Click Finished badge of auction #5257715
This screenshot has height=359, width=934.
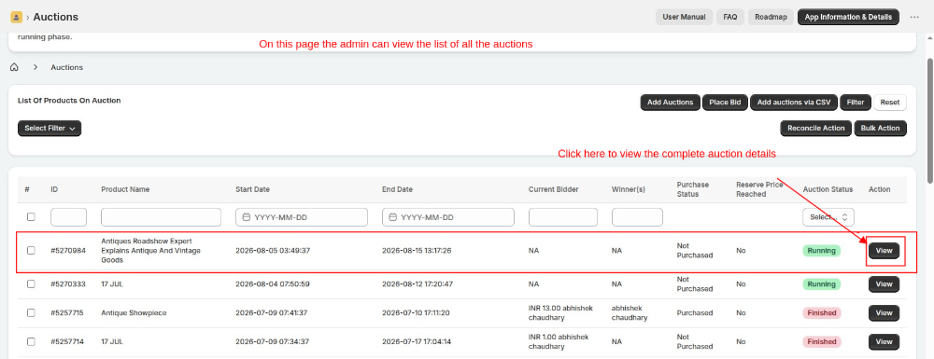pyautogui.click(x=821, y=312)
